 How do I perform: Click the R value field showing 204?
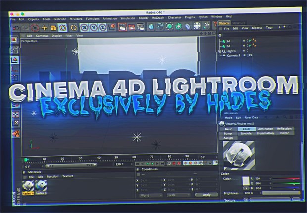click(263, 179)
